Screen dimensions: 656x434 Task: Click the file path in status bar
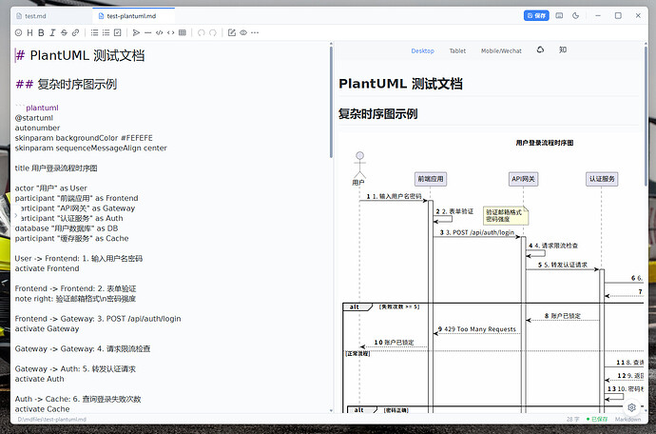(52, 419)
